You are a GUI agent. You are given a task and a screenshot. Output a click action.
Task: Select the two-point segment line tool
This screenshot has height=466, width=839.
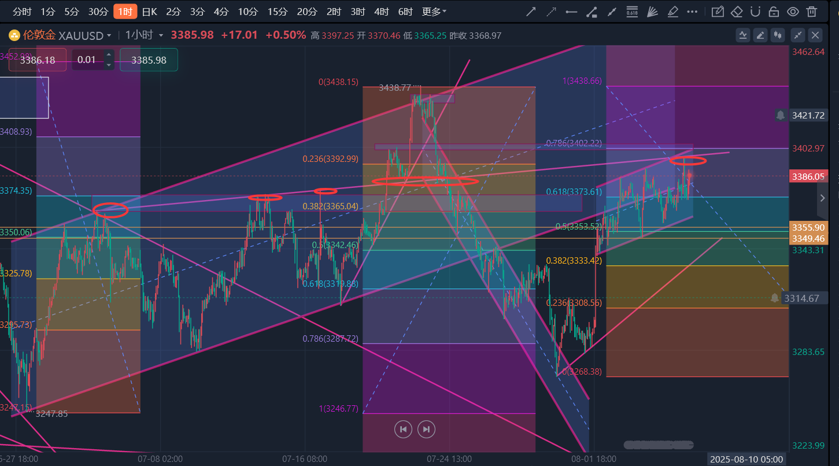612,12
